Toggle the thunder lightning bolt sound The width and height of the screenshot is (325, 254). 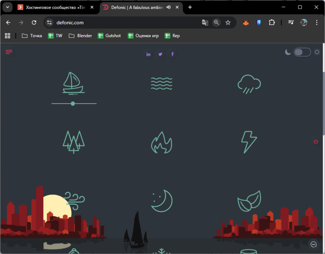tap(249, 142)
